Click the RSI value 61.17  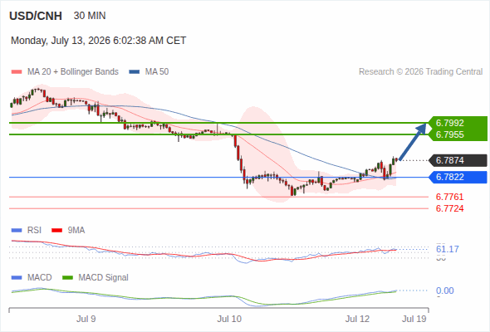coord(448,249)
